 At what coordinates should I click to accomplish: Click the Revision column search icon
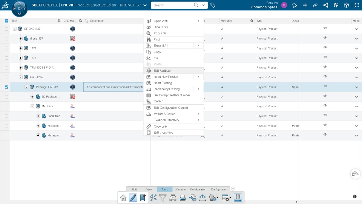point(252,21)
